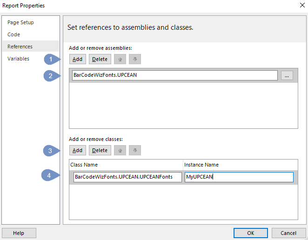This screenshot has width=308, height=240.
Task: Confirm changes with OK
Action: click(x=251, y=233)
